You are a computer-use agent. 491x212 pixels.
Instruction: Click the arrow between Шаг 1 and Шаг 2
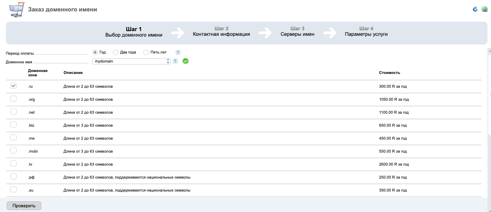(178, 32)
